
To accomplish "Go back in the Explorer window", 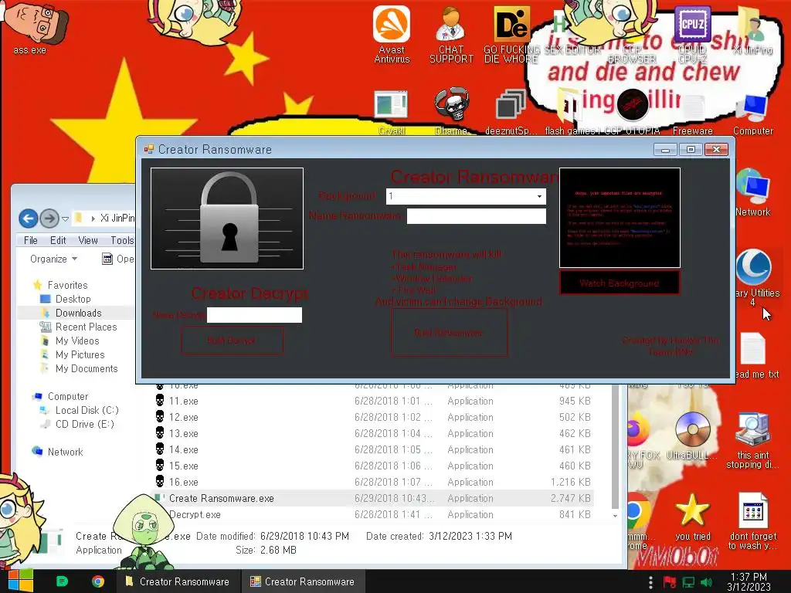I will (x=29, y=219).
